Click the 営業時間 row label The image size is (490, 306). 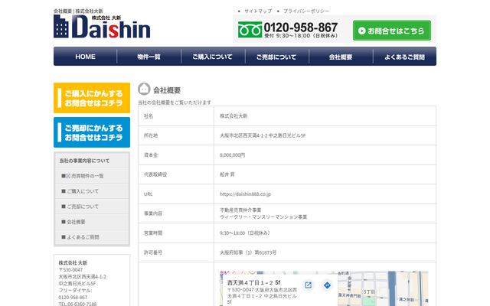153,233
